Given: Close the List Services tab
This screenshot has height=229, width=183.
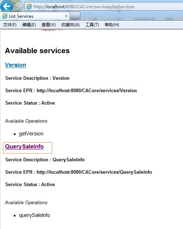Looking at the screenshot, I should coord(66,16).
